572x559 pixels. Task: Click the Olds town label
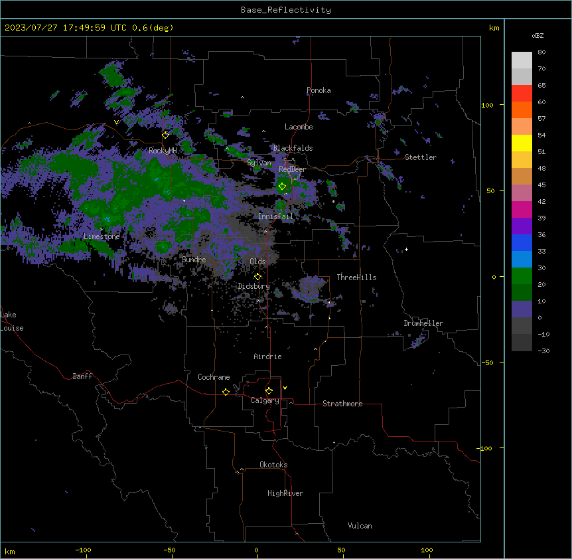[257, 262]
